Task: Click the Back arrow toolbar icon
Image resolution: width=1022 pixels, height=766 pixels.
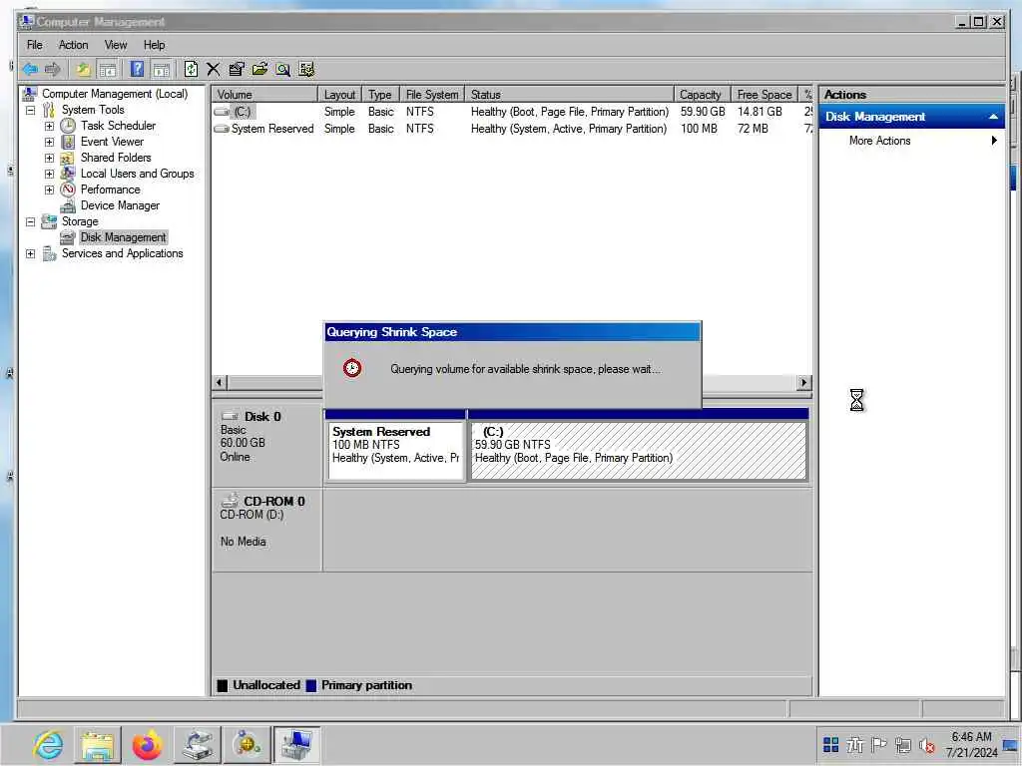Action: 30,69
